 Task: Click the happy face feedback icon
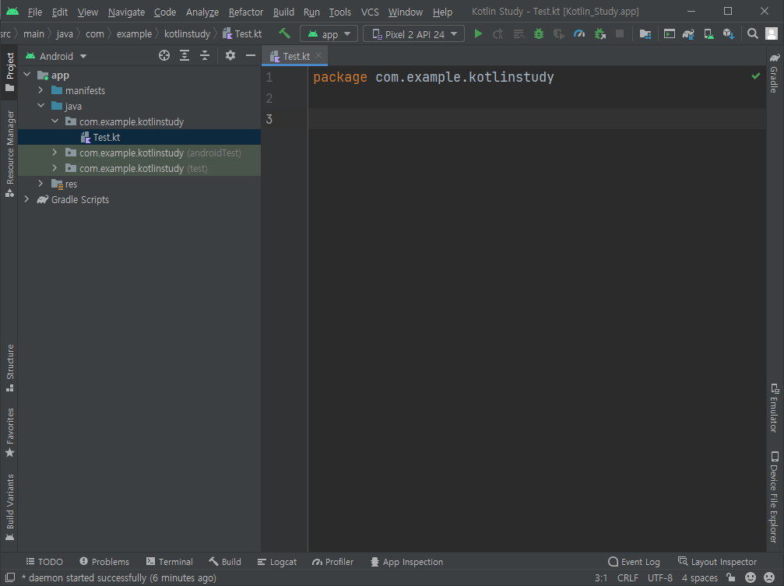tap(750, 577)
